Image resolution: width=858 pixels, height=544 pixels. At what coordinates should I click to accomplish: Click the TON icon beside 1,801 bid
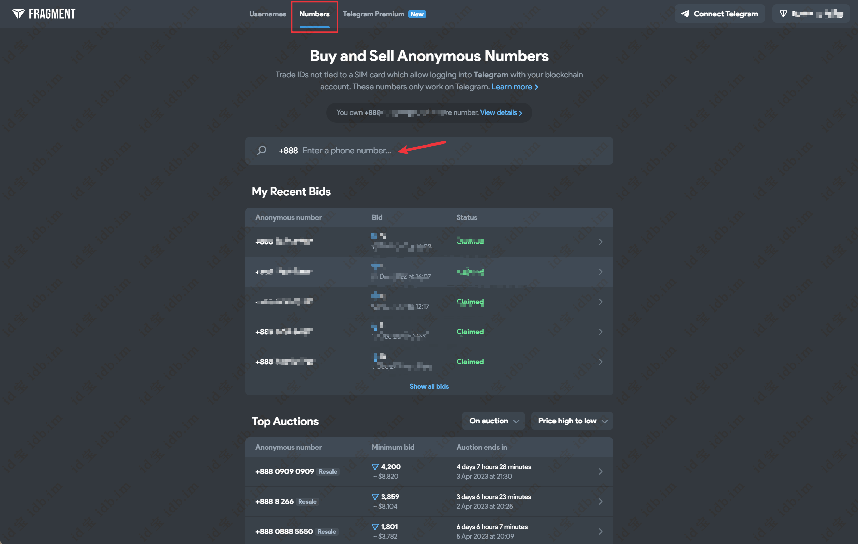point(375,527)
